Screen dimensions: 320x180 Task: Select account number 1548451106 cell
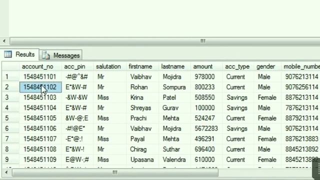40,128
